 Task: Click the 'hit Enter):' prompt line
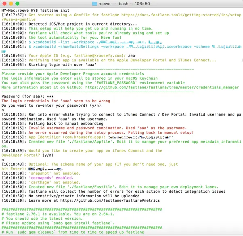(x=32, y=169)
